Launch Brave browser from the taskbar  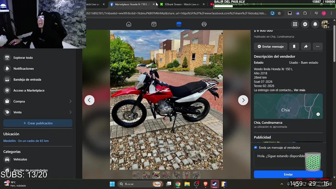[206, 184]
